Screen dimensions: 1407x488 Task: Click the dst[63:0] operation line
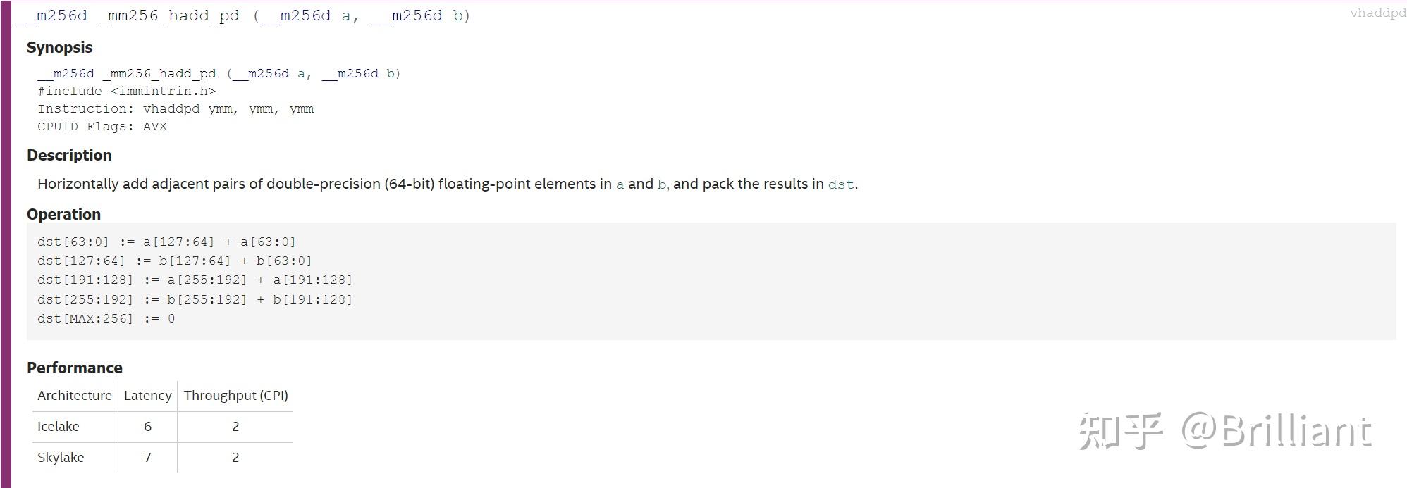click(x=166, y=242)
